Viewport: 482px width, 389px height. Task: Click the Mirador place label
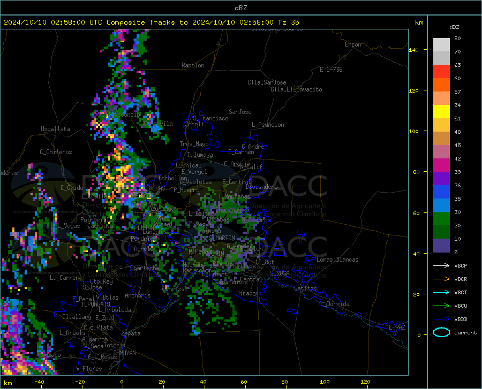(247, 293)
